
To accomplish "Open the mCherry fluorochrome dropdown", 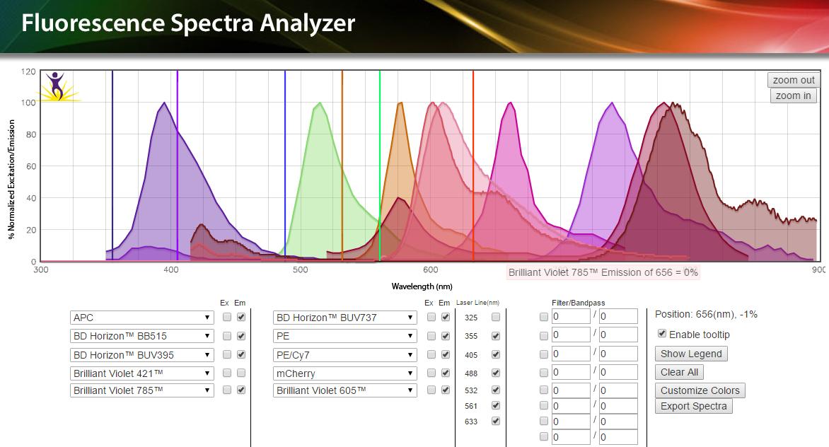I will coord(344,373).
